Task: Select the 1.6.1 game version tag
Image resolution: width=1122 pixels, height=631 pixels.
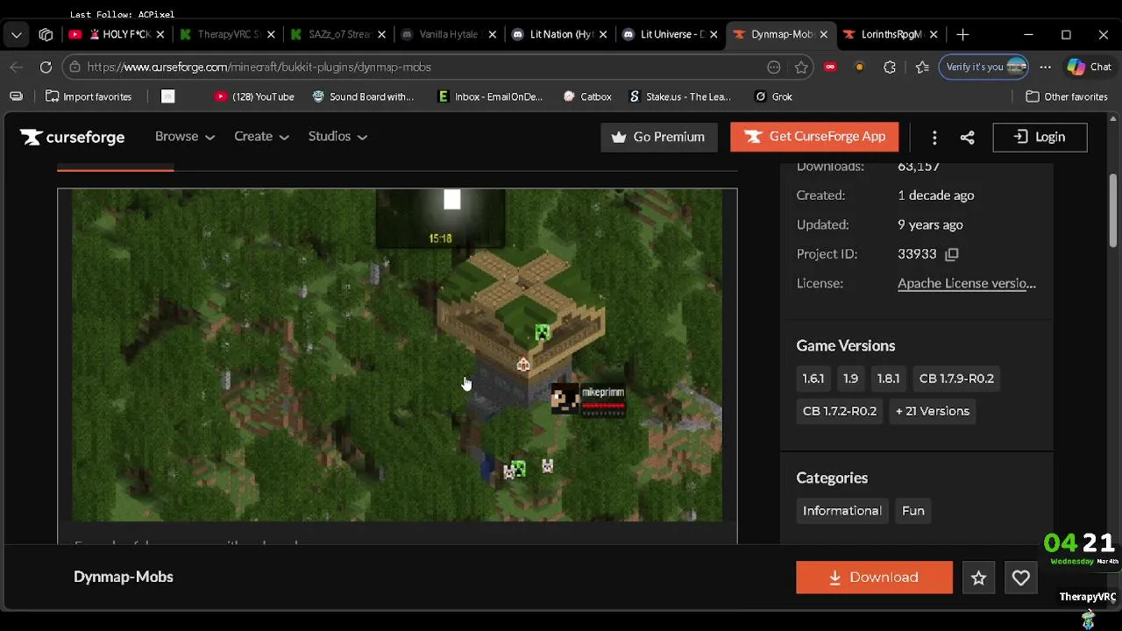Action: 813,379
